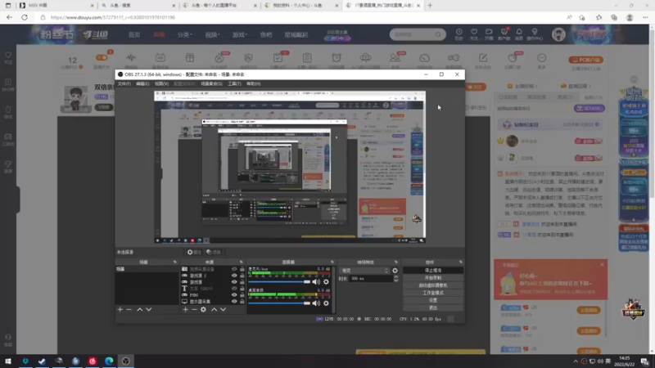This screenshot has height=368, width=655.
Task: Click the alarm clock icon in the Douyu toolbar
Action: coord(337,57)
